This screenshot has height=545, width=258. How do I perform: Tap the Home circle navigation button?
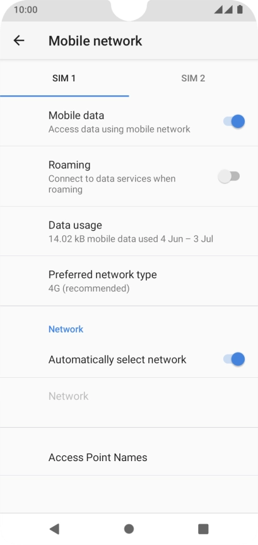pyautogui.click(x=129, y=529)
